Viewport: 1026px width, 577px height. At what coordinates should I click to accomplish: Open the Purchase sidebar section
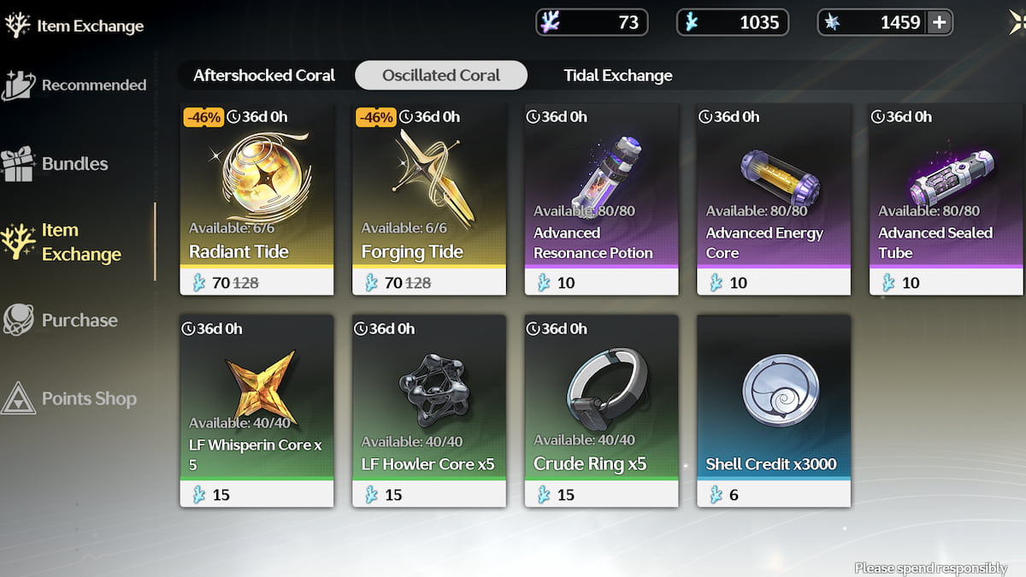[61, 320]
